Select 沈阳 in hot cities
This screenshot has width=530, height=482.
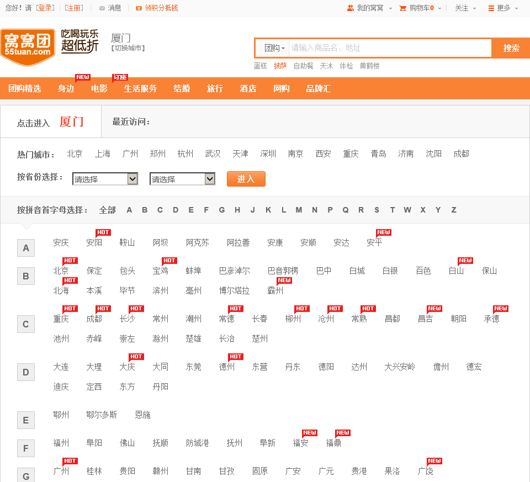point(434,154)
